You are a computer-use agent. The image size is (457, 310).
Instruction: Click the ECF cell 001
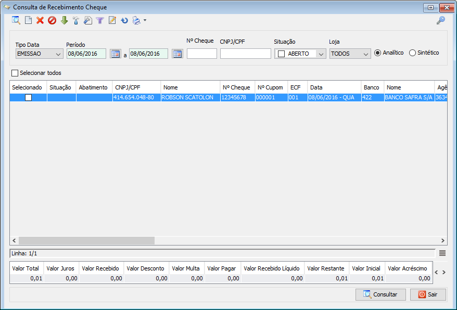click(298, 97)
